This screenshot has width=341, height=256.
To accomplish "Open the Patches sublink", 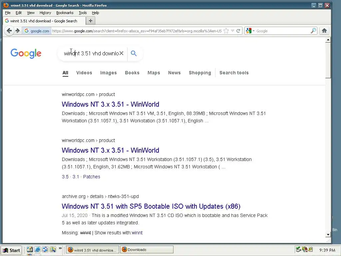I will coord(92,177).
